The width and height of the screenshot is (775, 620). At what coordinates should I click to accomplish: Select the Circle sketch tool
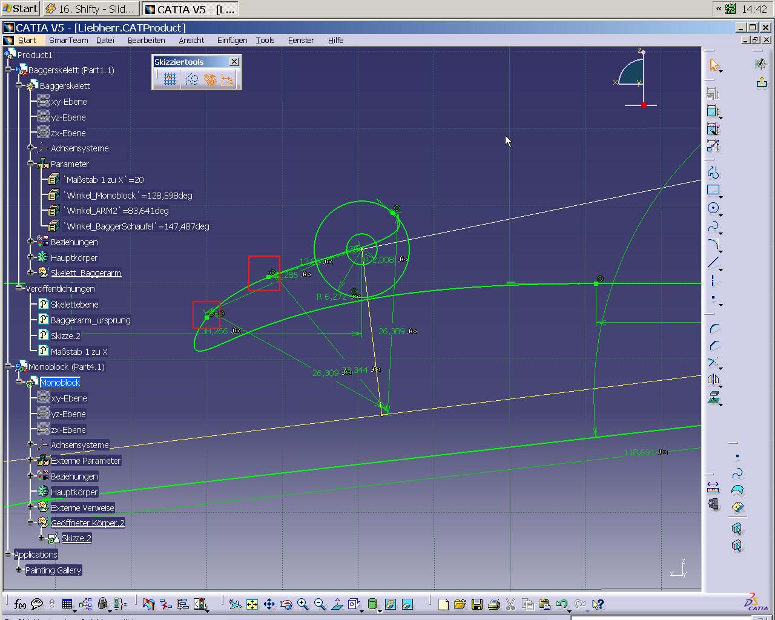(713, 208)
